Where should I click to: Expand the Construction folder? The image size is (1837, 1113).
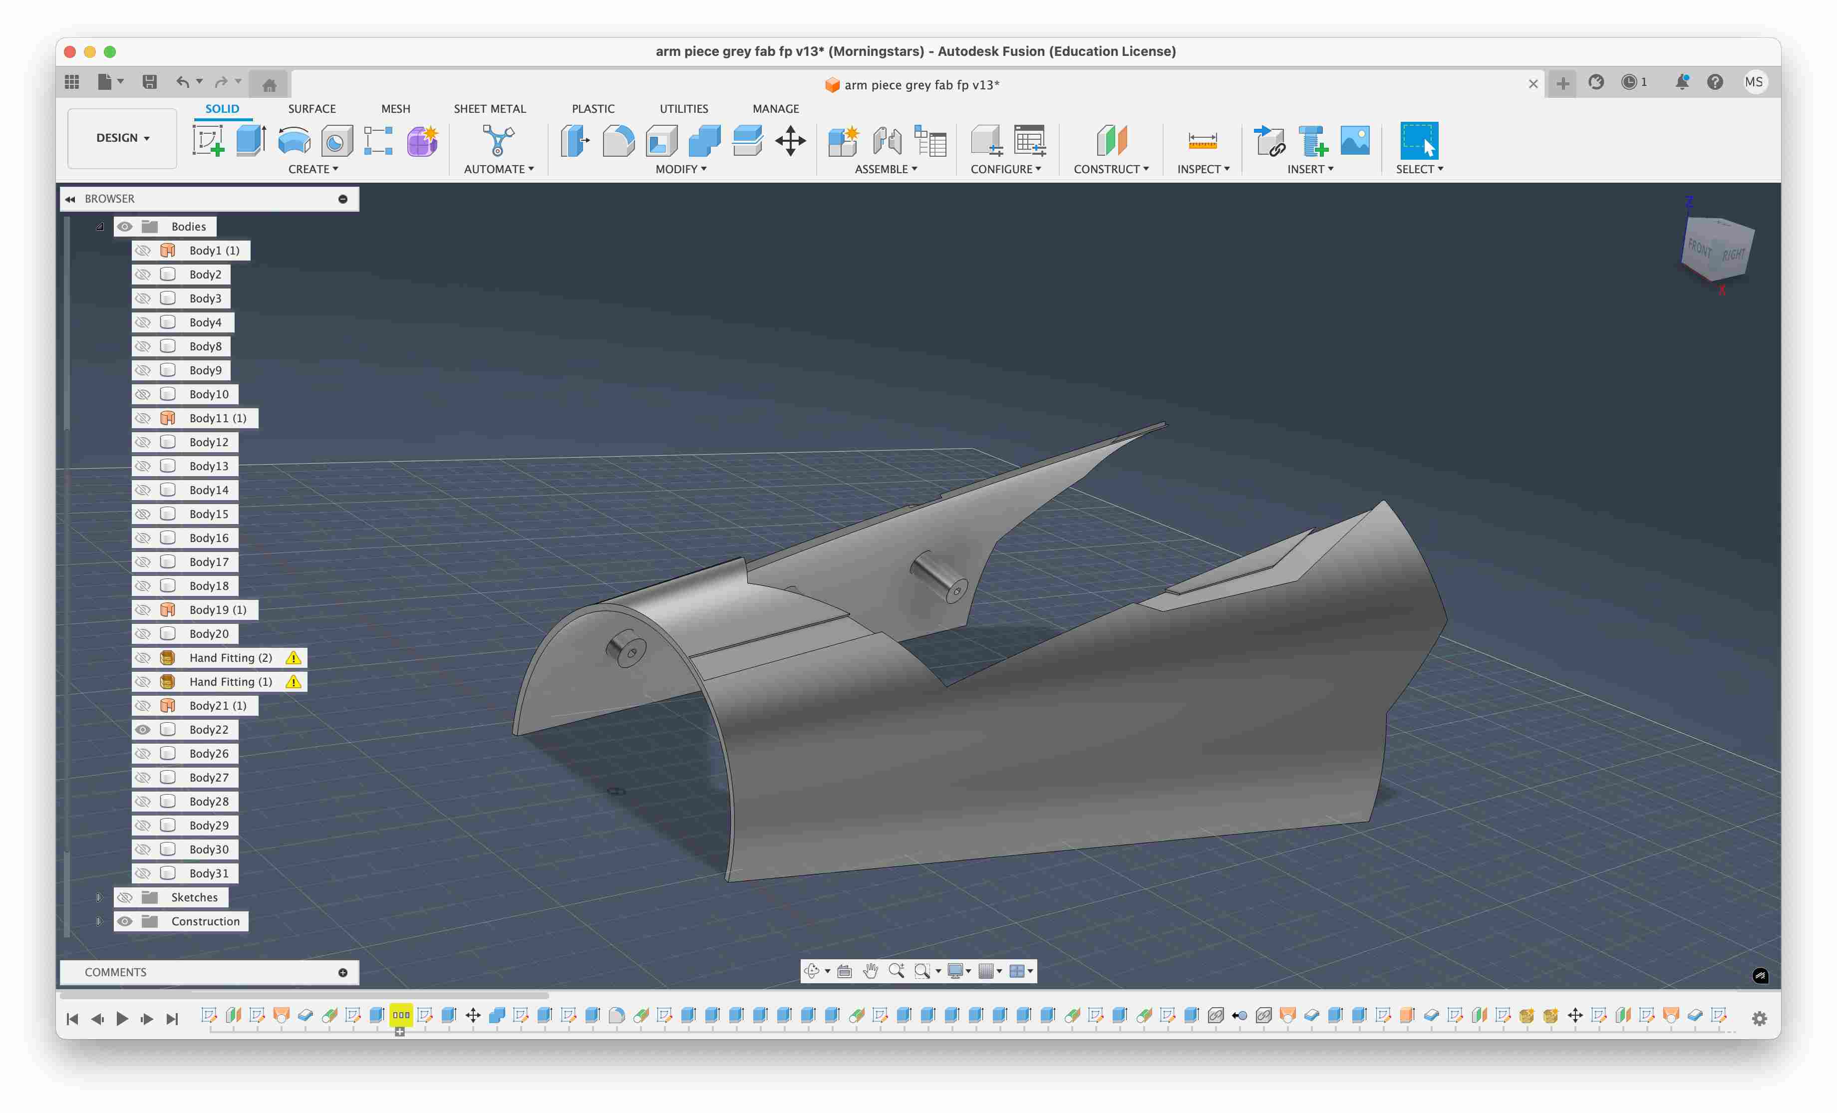tap(99, 921)
